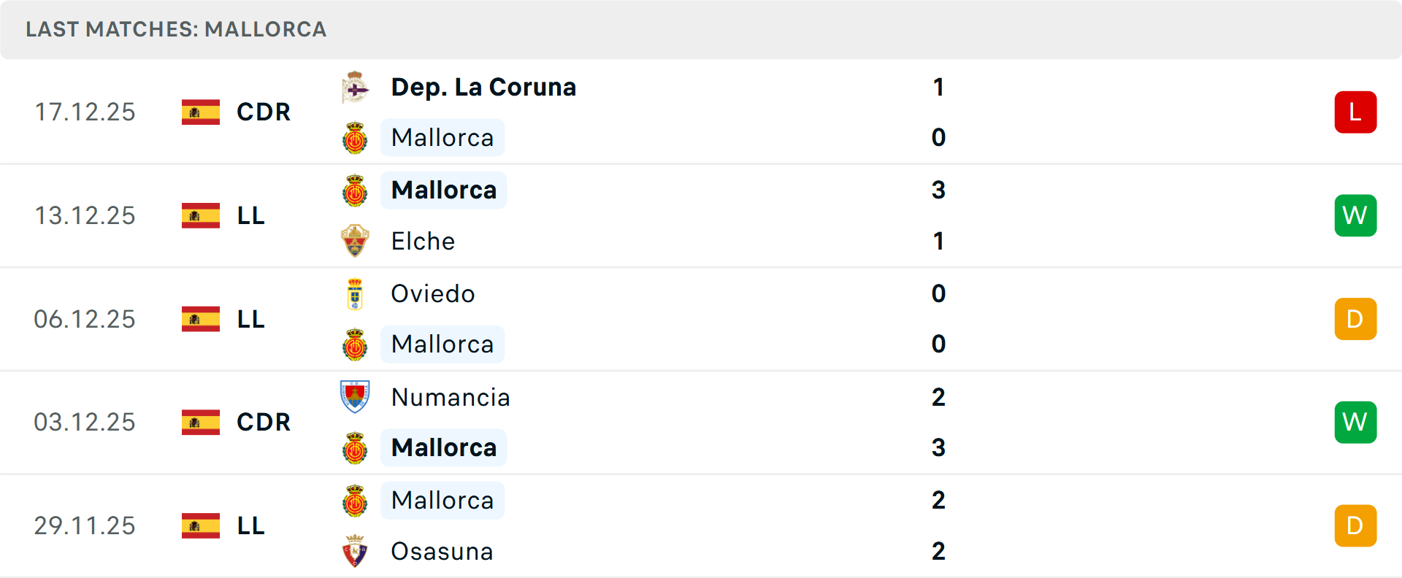
Task: Open the Numancia team link
Action: tap(451, 398)
